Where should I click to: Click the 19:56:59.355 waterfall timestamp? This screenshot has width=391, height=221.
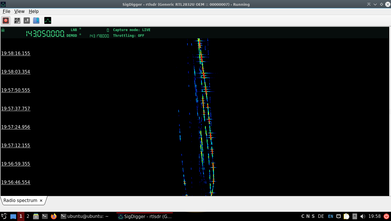[16, 164]
